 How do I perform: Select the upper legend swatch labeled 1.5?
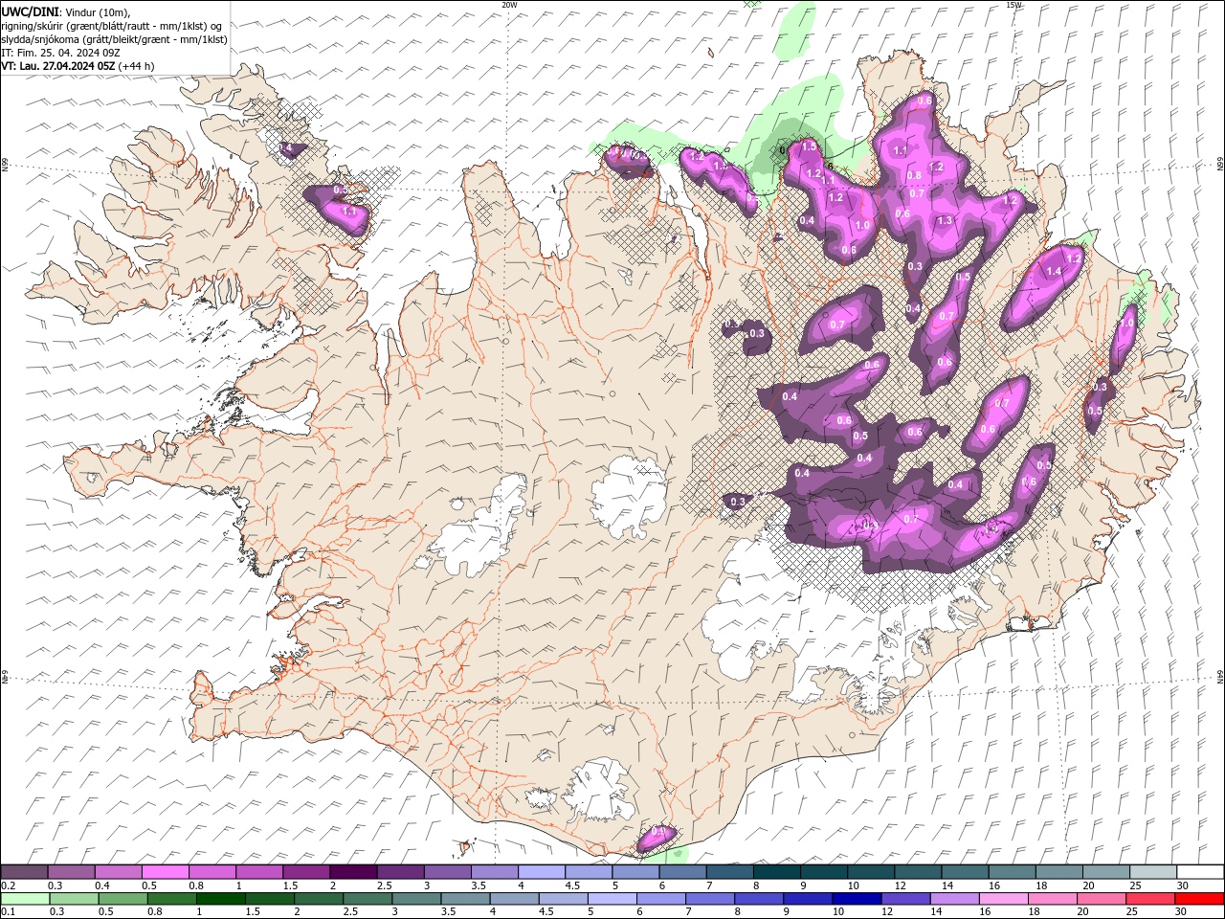305,872
